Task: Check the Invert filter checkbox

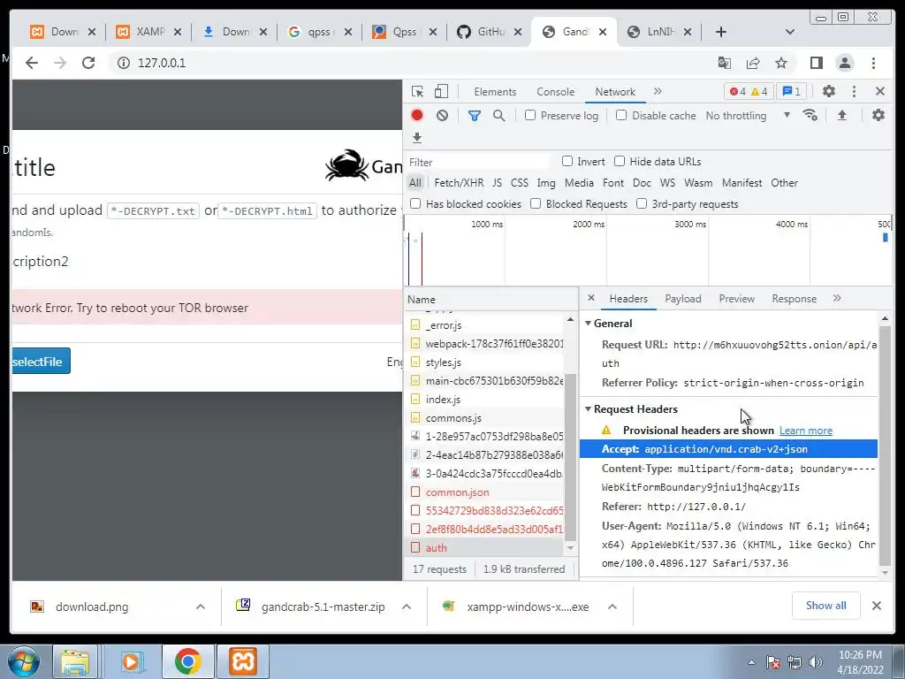Action: [567, 161]
